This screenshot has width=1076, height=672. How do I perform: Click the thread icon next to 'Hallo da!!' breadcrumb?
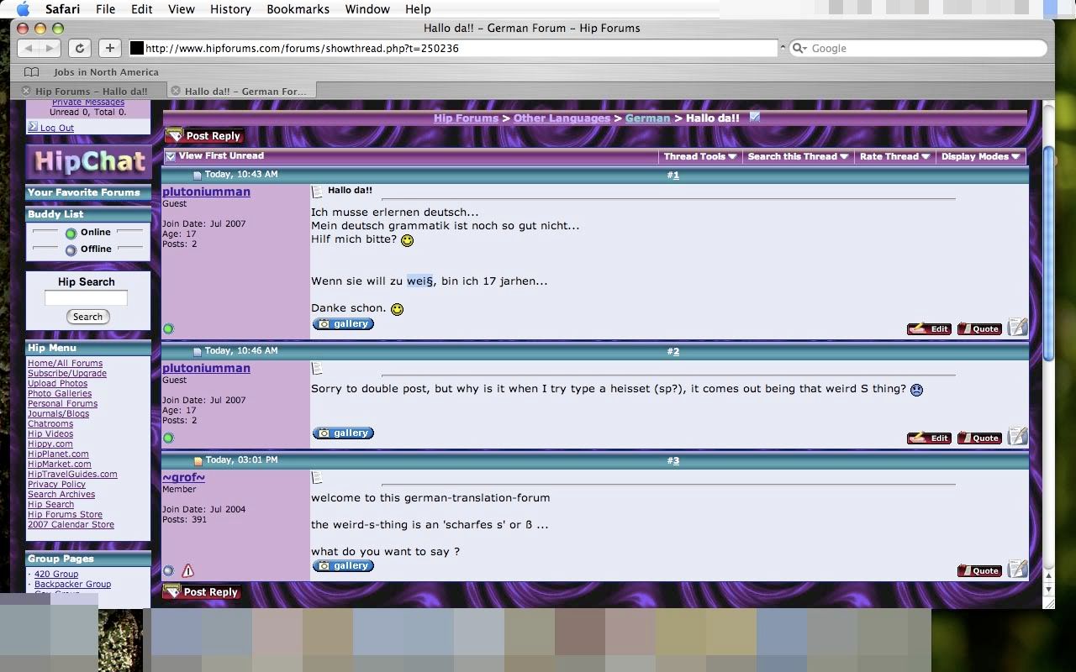755,117
